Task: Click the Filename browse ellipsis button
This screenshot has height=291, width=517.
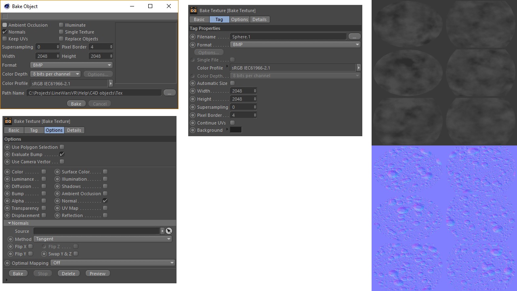Action: (354, 36)
